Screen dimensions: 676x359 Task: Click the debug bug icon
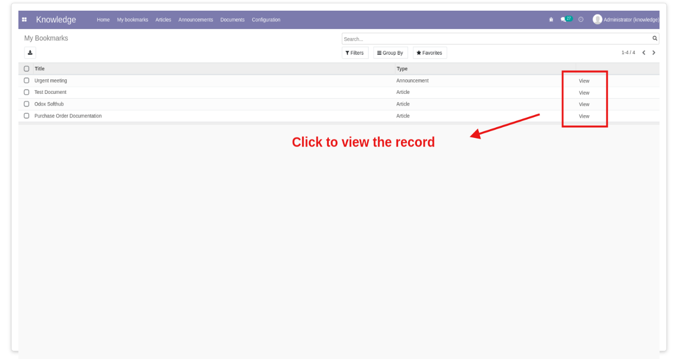tap(551, 20)
